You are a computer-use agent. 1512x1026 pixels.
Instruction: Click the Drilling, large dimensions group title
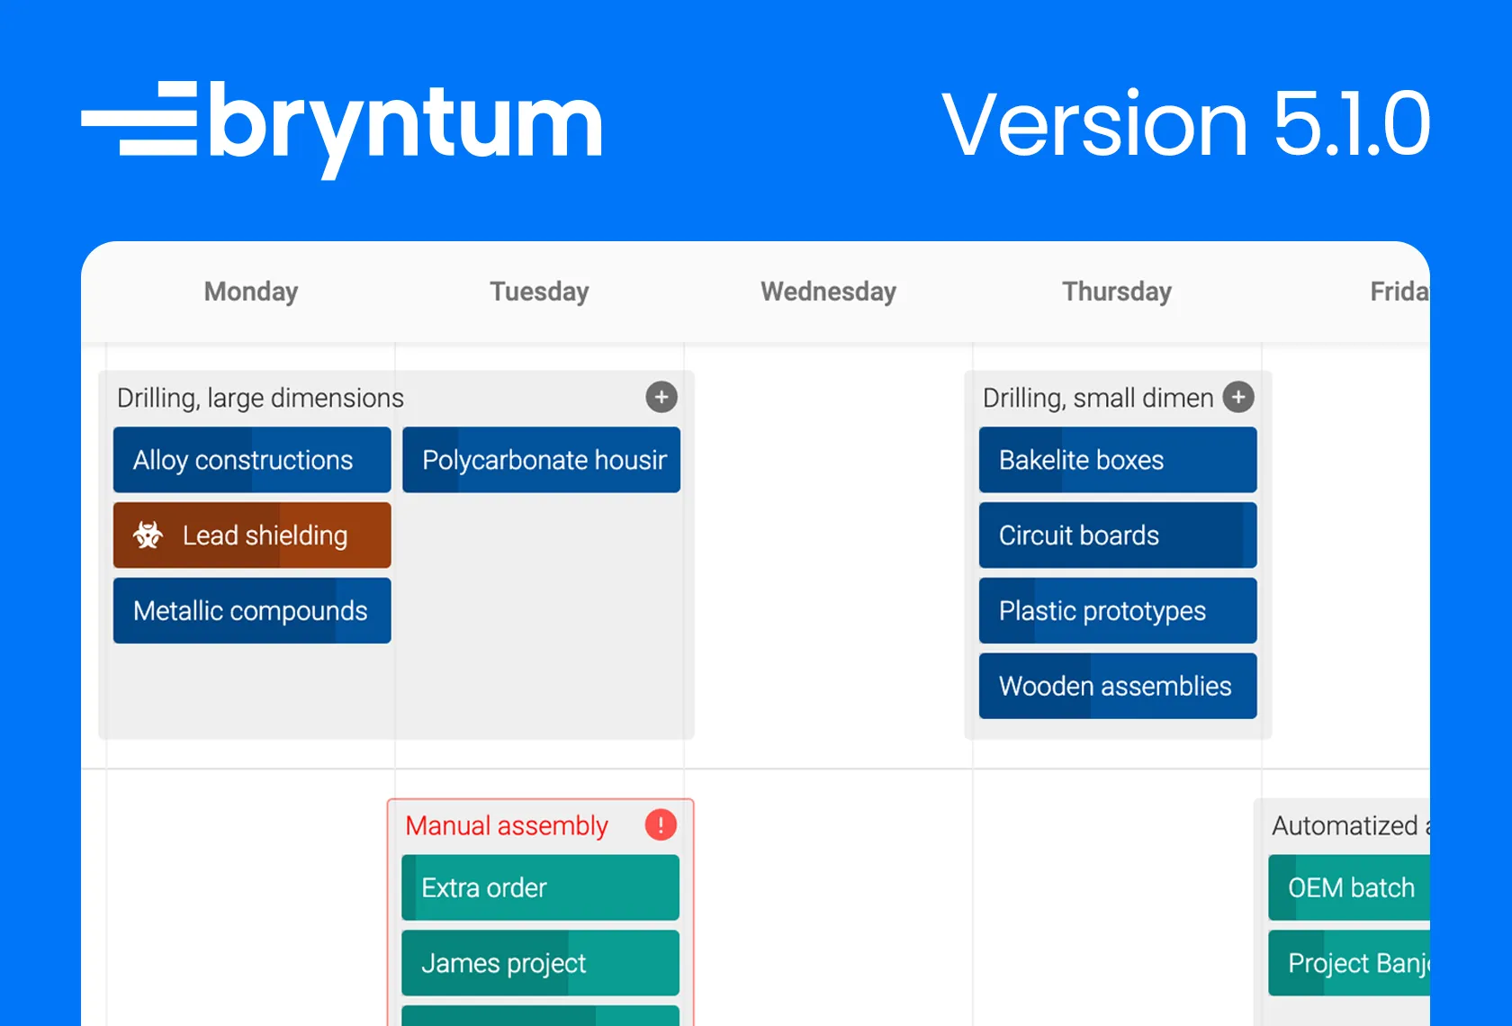click(x=260, y=398)
